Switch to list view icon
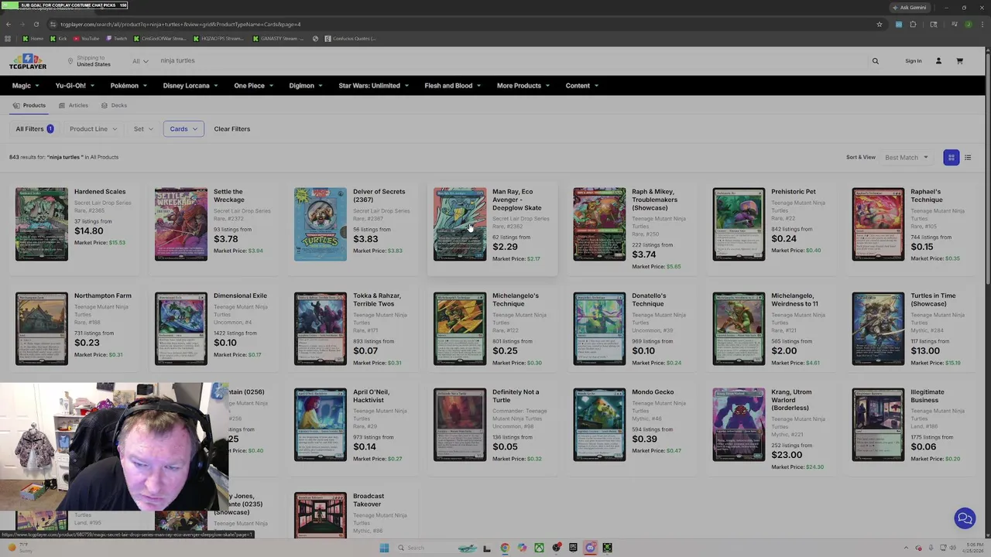The image size is (991, 557). [968, 158]
